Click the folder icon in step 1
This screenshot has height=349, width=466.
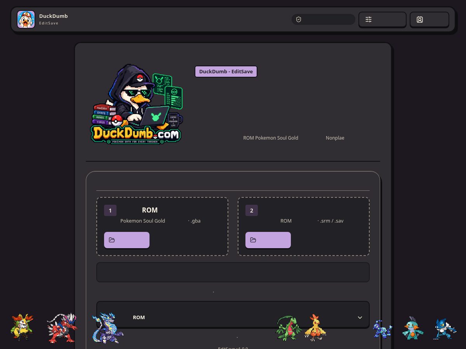[x=112, y=240]
